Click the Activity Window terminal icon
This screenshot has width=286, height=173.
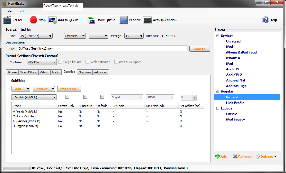pyautogui.click(x=147, y=20)
